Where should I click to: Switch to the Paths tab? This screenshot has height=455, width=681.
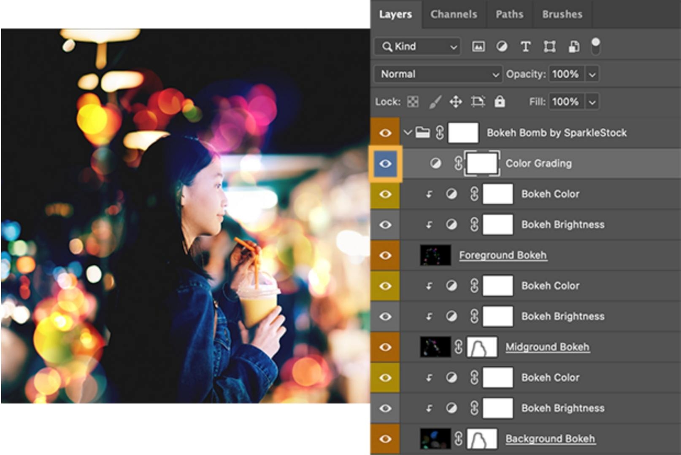point(509,14)
